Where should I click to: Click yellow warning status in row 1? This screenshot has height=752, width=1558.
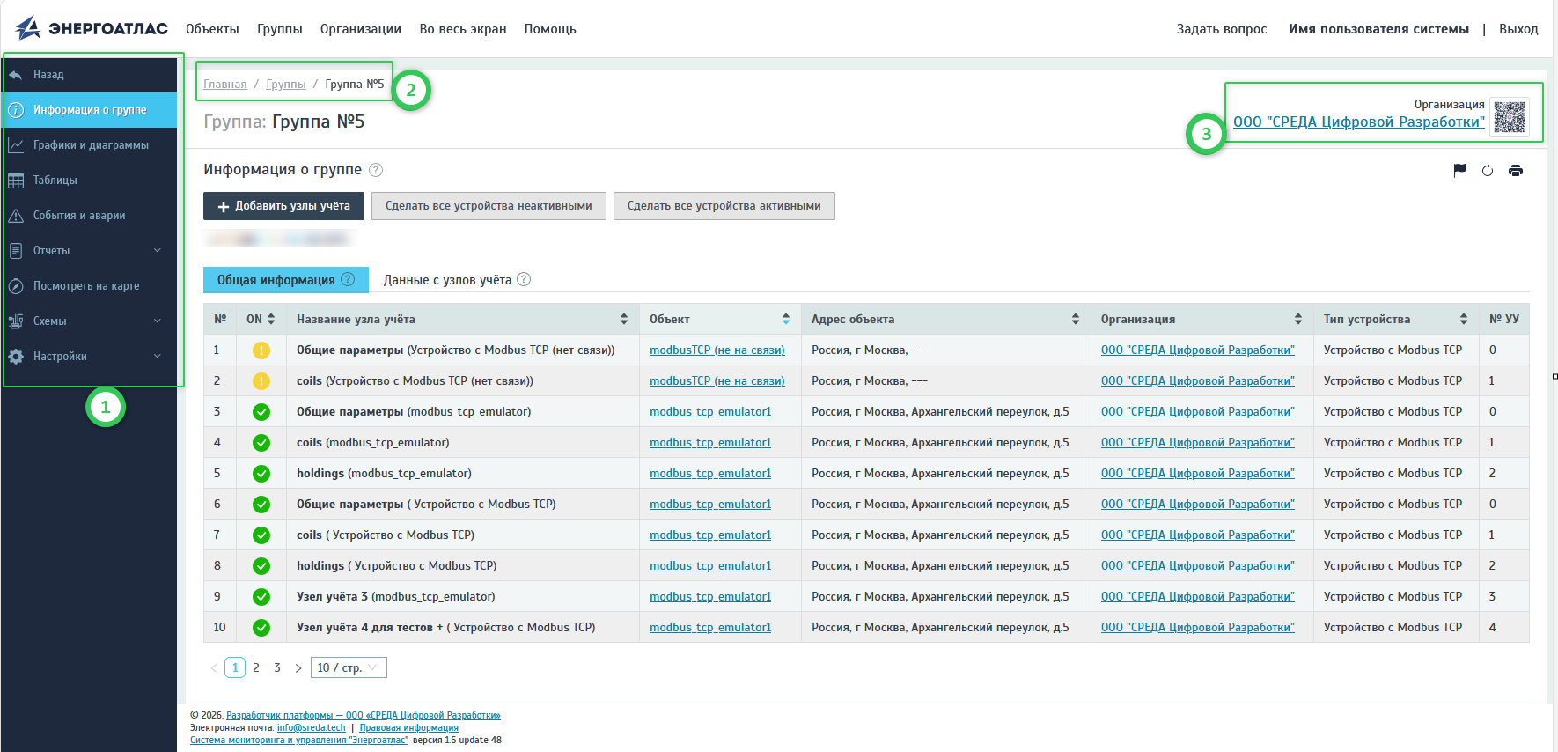tap(261, 350)
